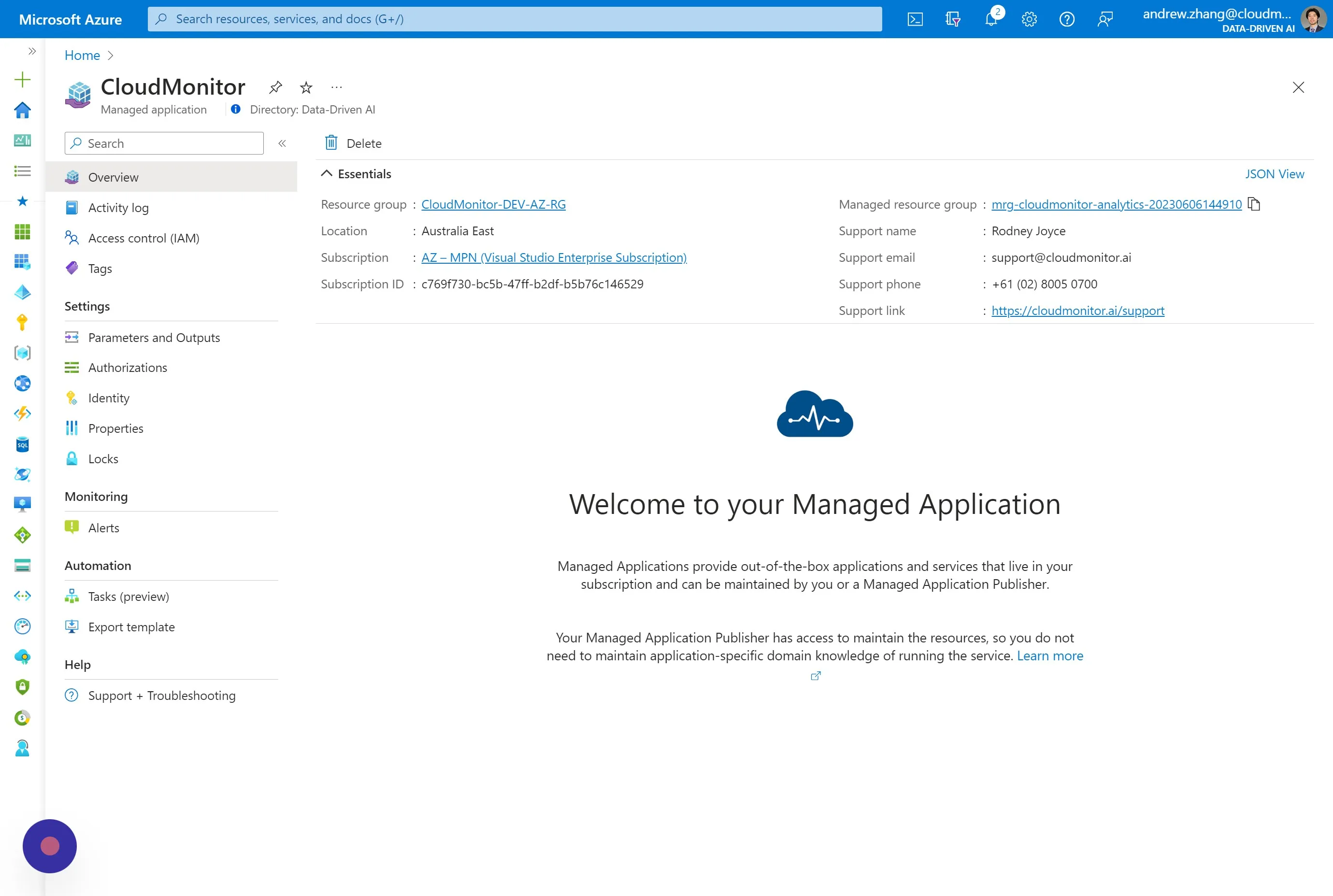
Task: Collapse the resource menu with double left chevron
Action: pos(282,143)
